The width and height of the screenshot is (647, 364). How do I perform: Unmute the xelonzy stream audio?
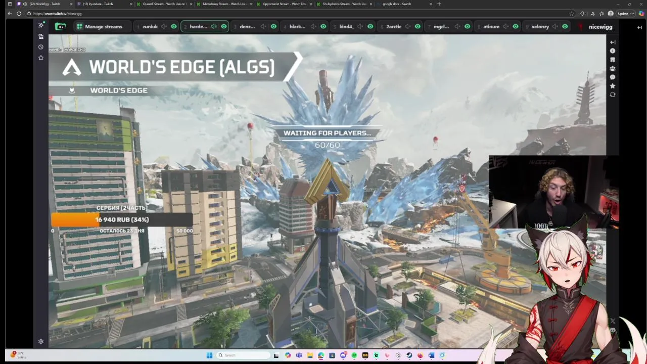click(555, 26)
